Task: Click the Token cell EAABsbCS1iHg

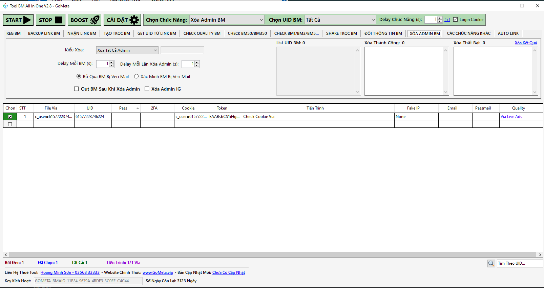Action: tap(225, 117)
